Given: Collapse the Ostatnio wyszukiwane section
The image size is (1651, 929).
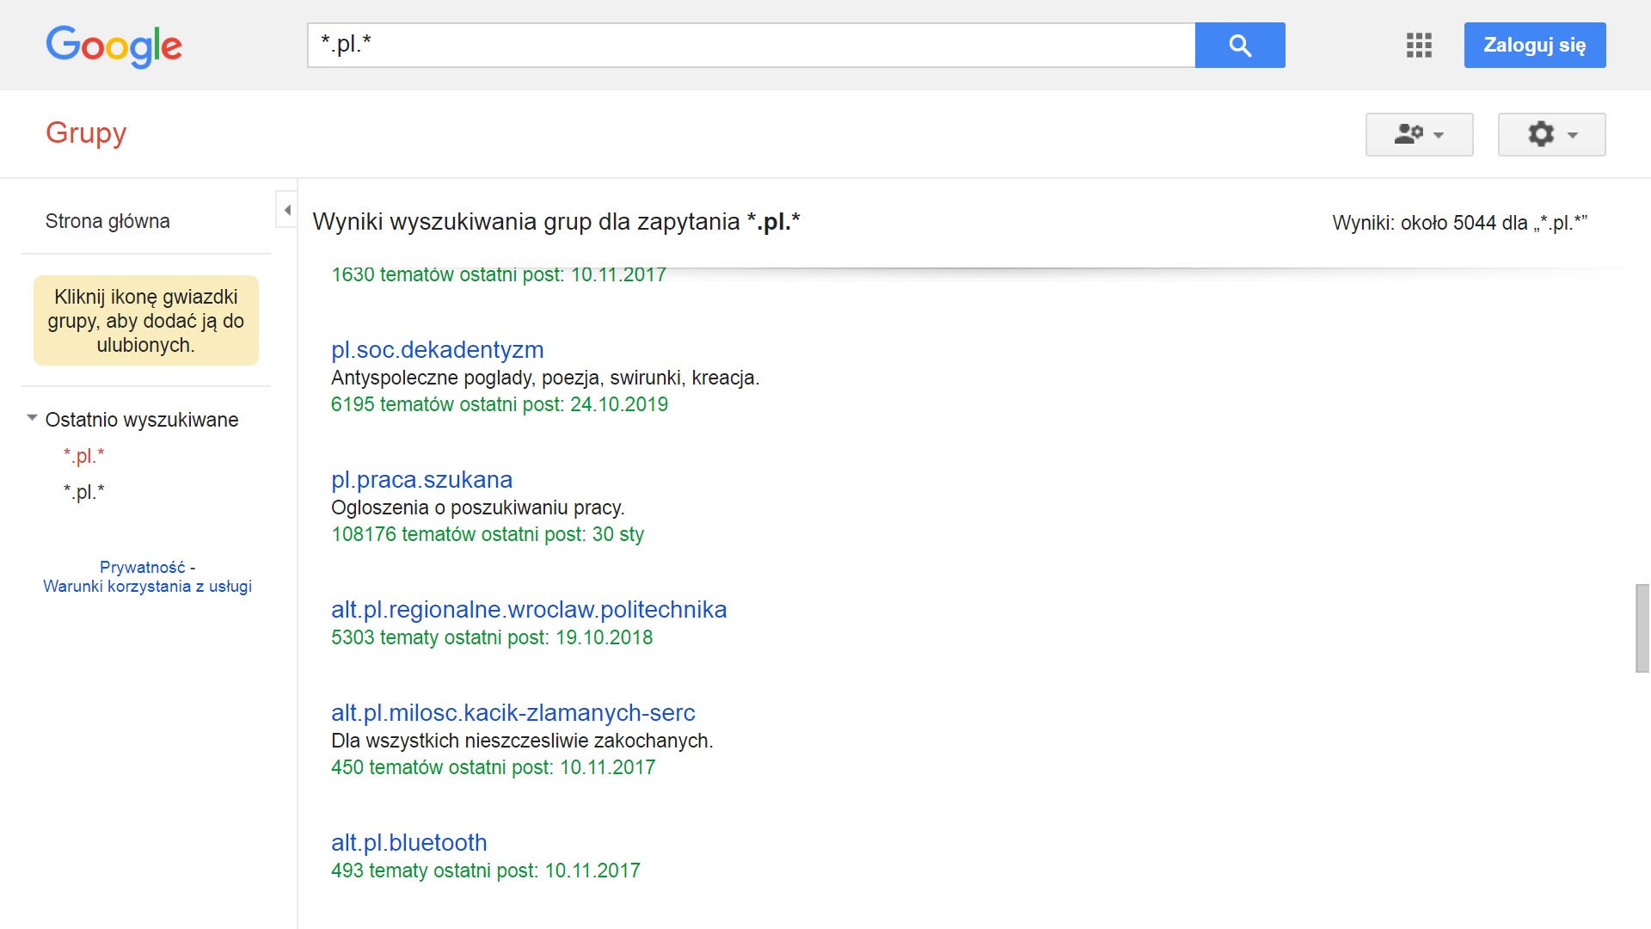Looking at the screenshot, I should (32, 419).
